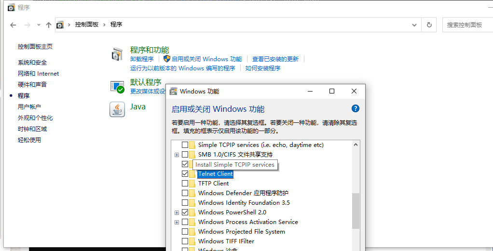Screen dimensions: 493x251
Task: Open 网络和 Internet category in sidebar
Action: [x=39, y=74]
